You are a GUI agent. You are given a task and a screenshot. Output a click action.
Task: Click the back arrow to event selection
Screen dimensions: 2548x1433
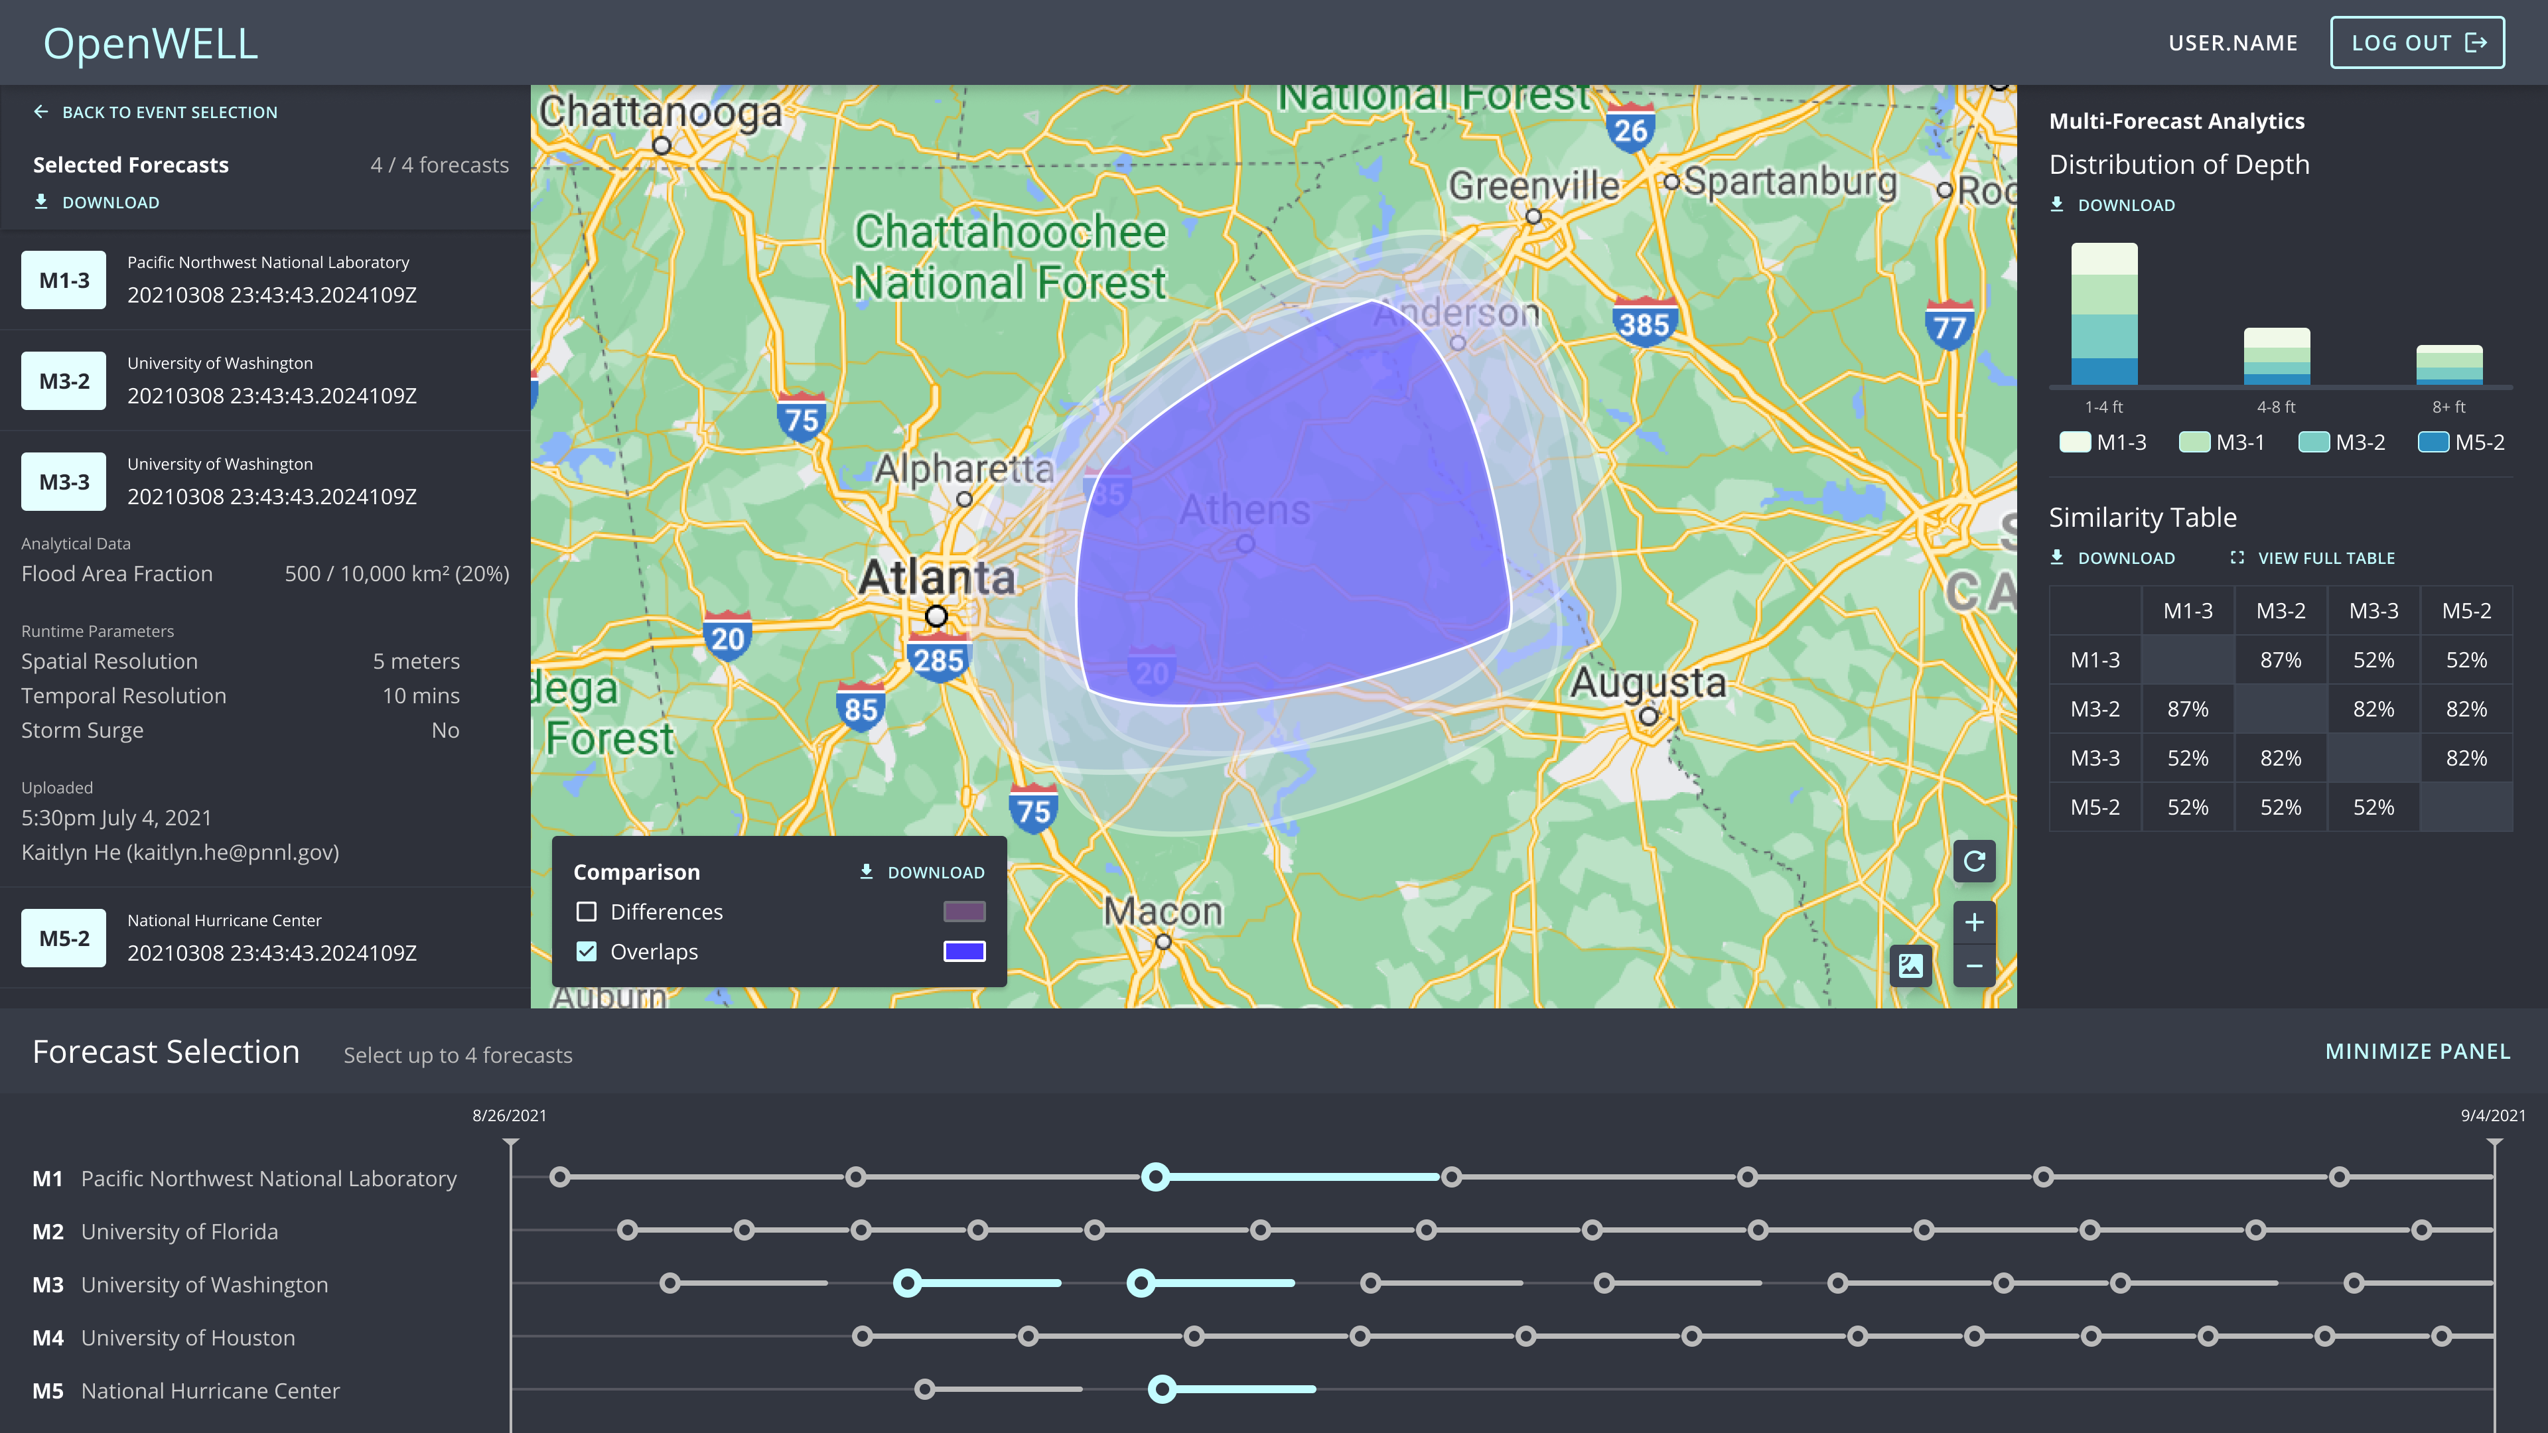tap(40, 111)
